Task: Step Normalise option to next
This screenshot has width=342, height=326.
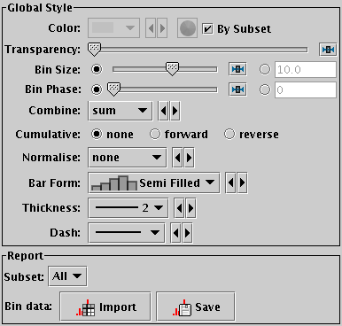Action: pos(189,158)
